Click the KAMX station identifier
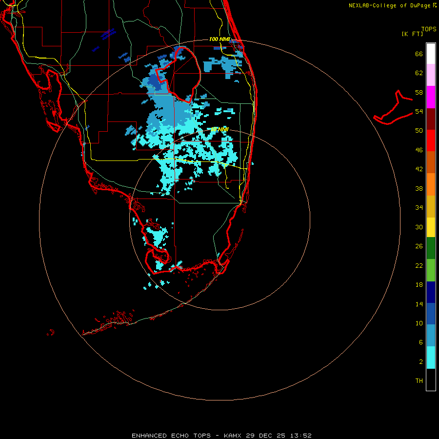This screenshot has width=439, height=439. [234, 436]
